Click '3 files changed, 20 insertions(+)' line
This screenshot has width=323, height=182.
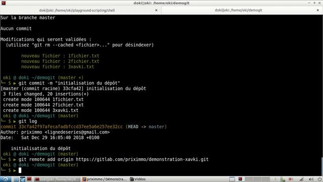pyautogui.click(x=46, y=94)
